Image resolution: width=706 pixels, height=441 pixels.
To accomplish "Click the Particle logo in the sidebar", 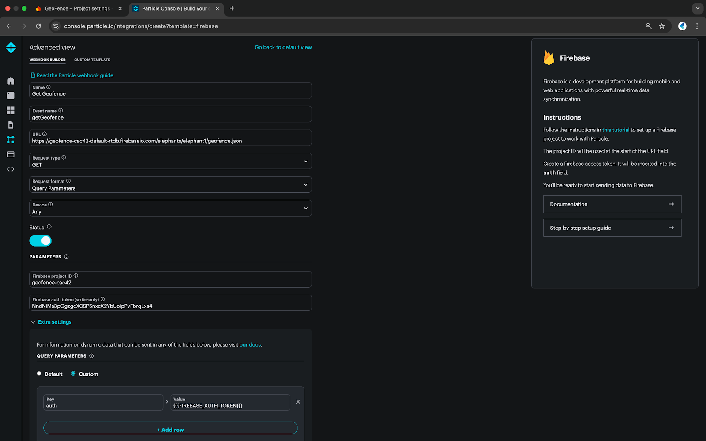I will (11, 48).
